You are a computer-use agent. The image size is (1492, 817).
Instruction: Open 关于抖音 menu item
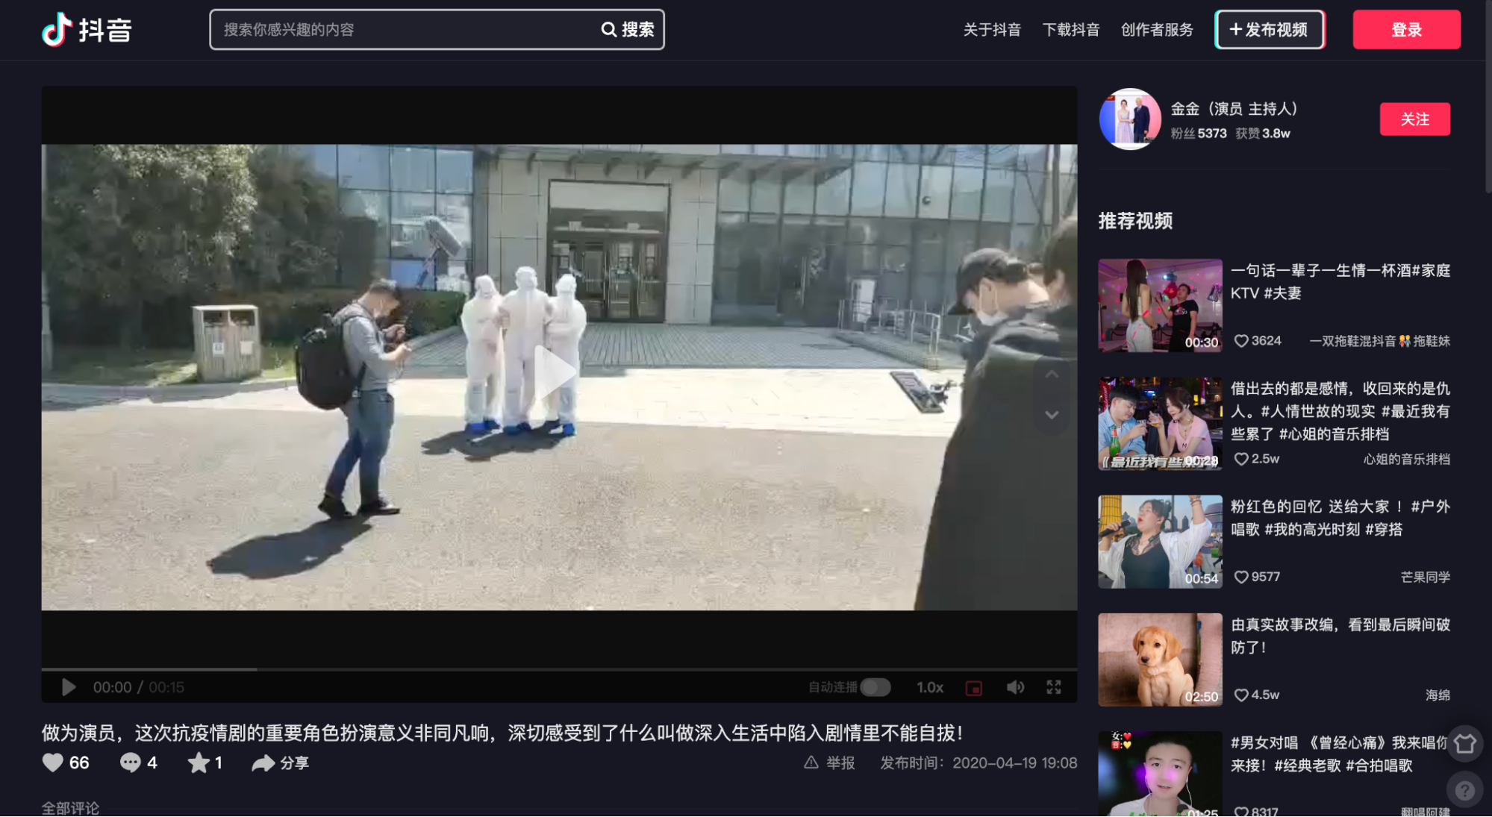[991, 30]
